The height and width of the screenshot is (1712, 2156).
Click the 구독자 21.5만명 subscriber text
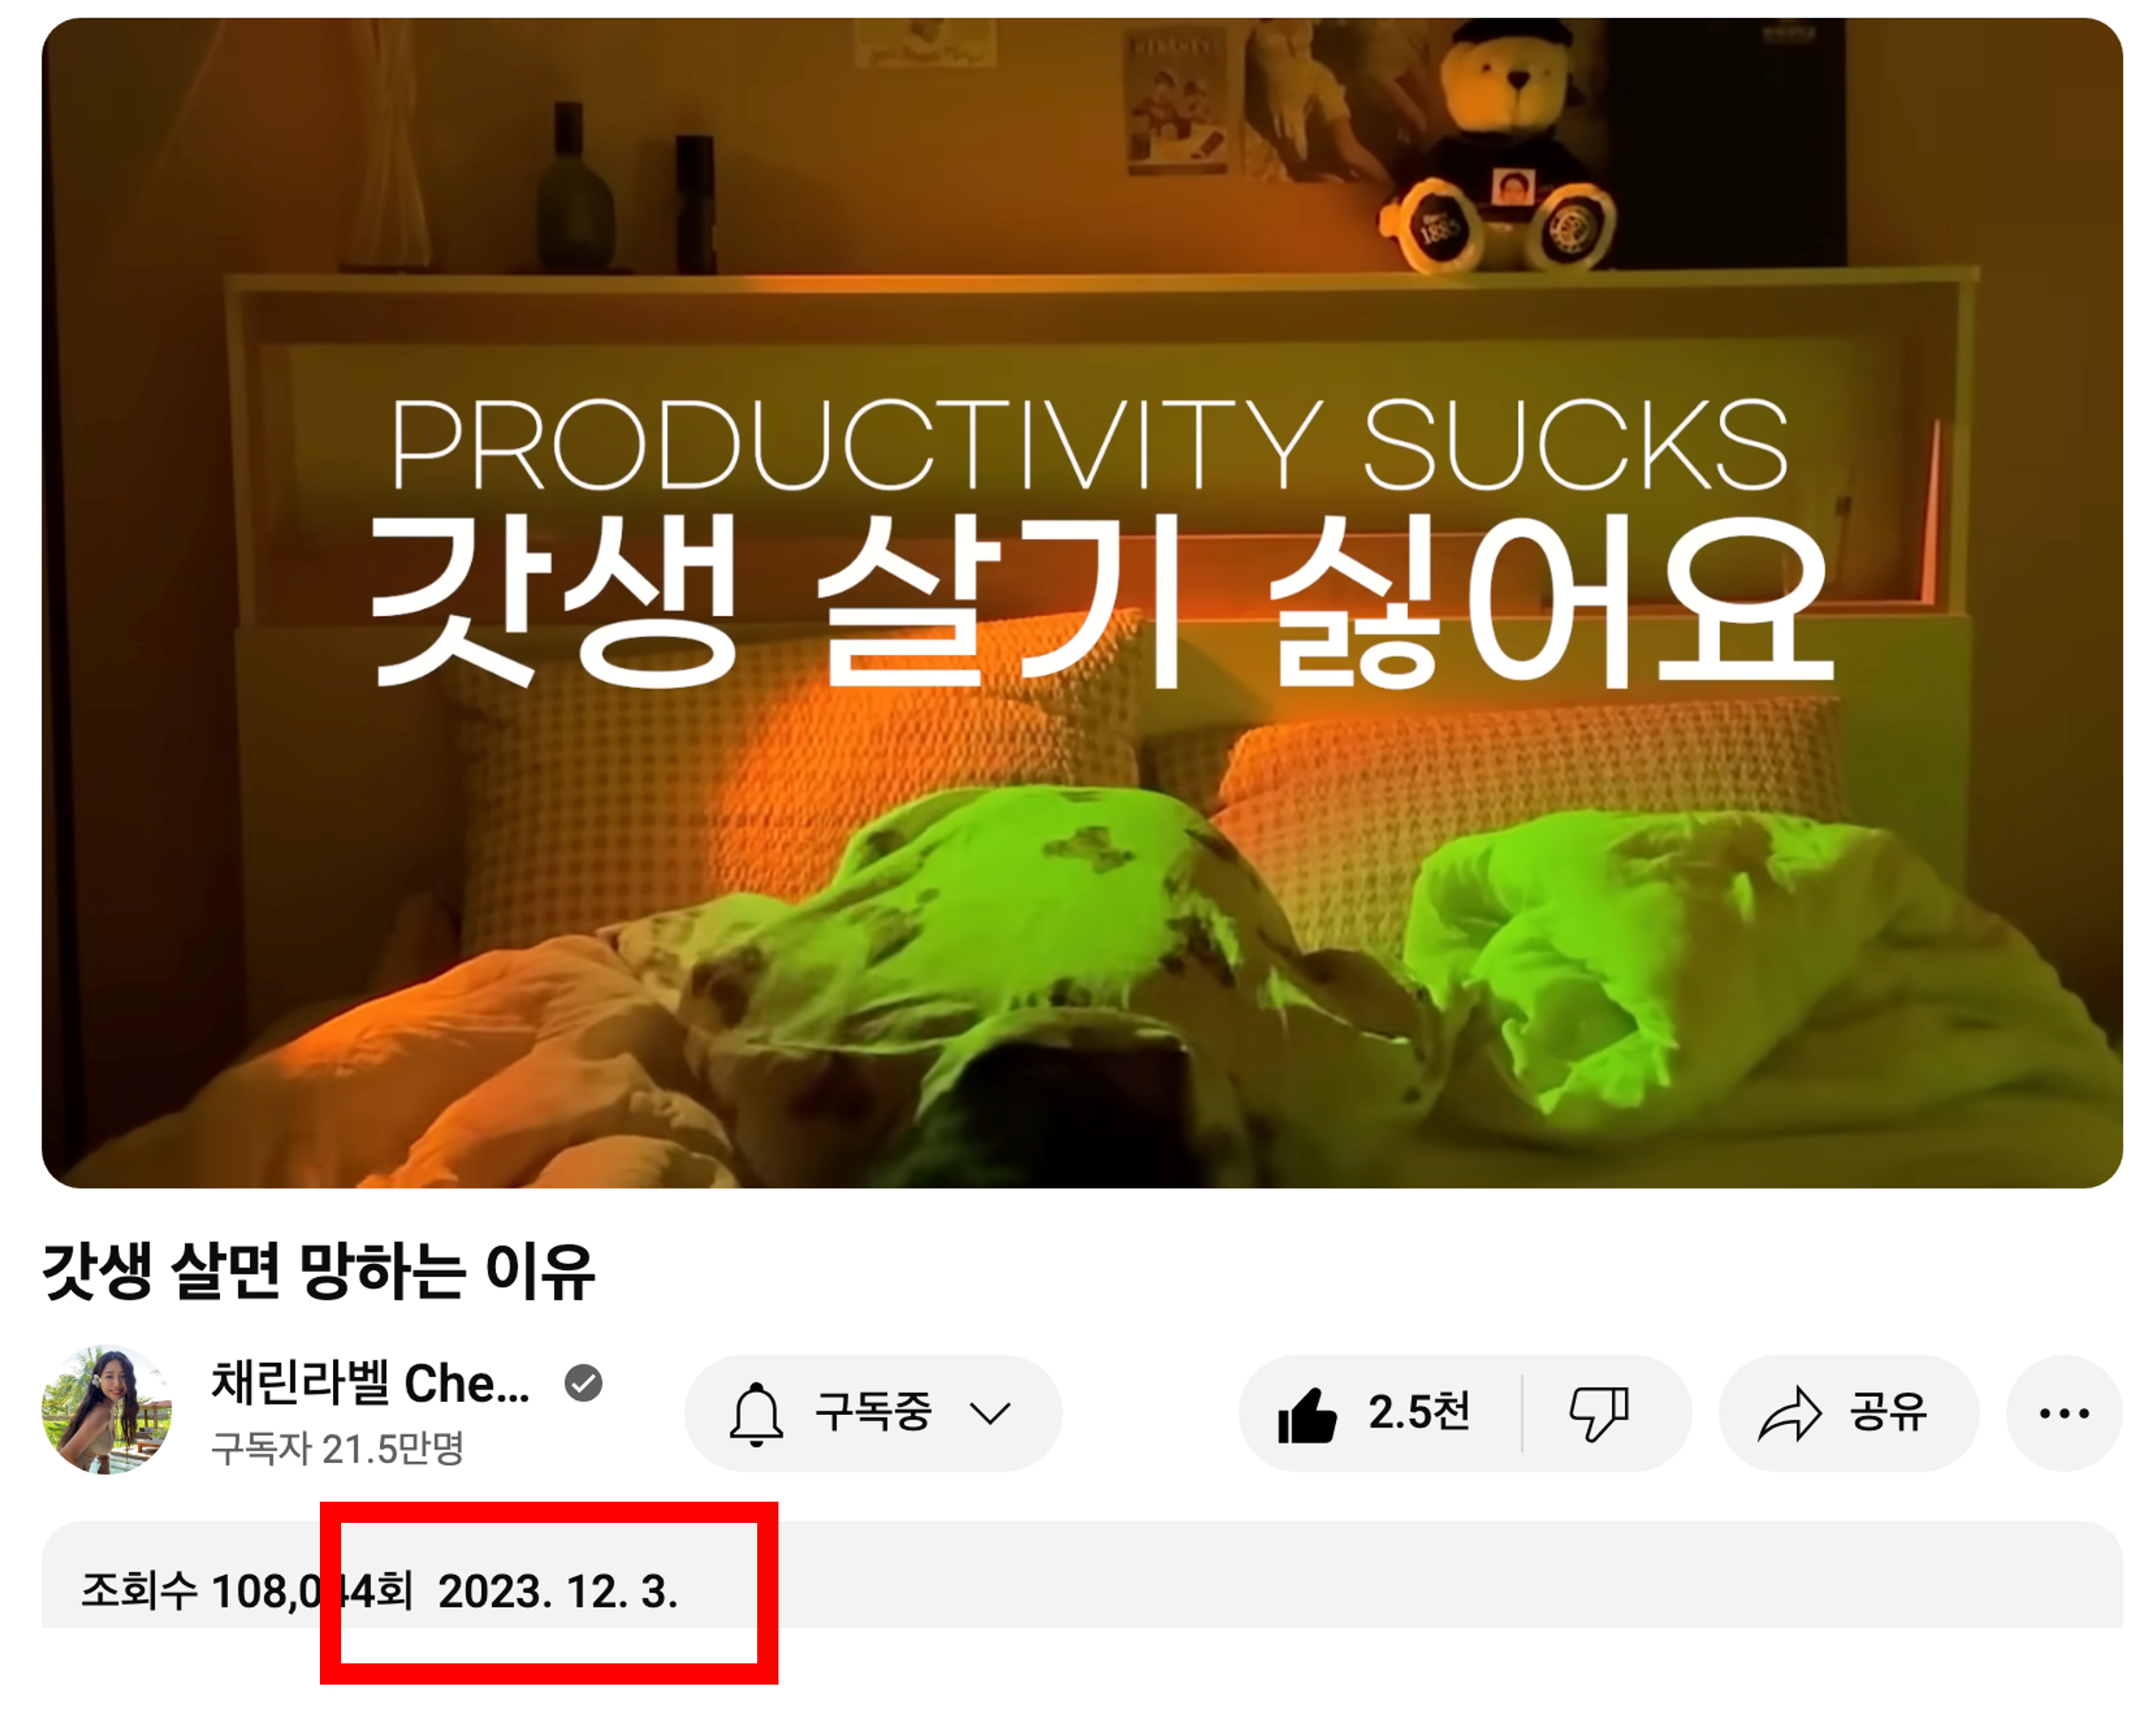337,1447
